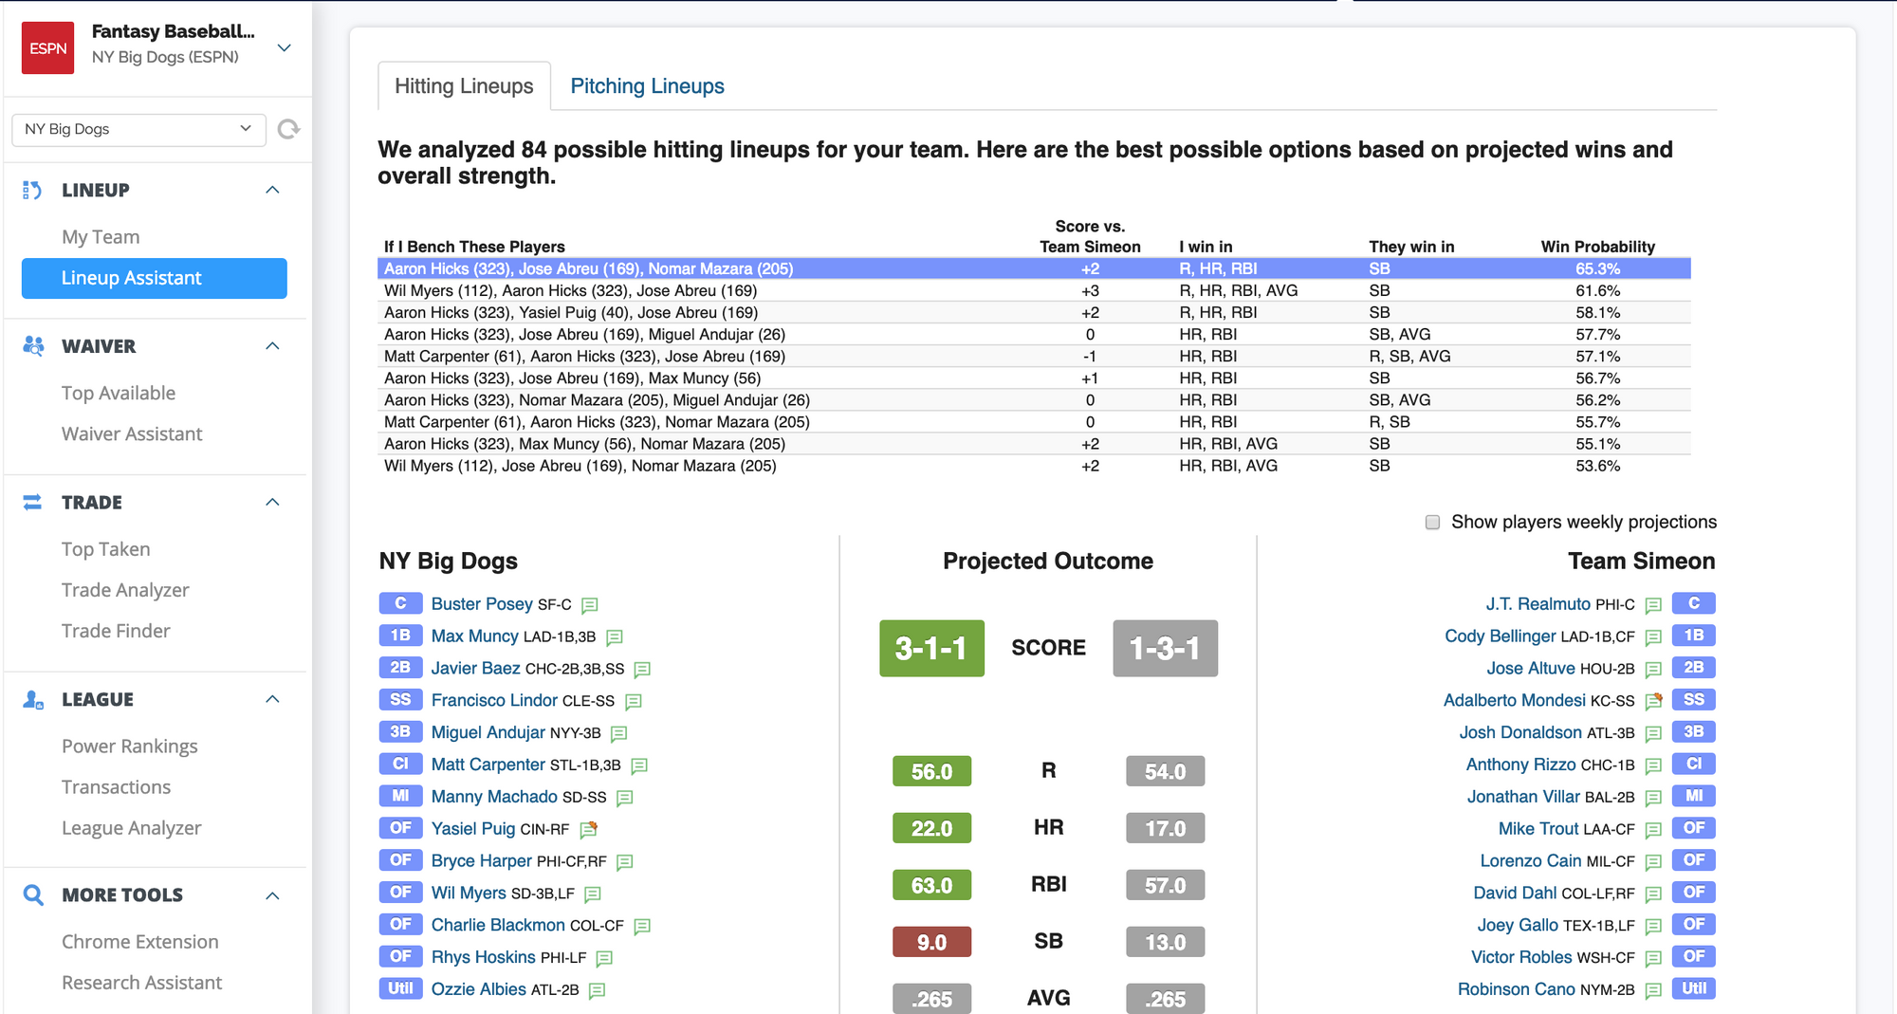Open the flagged note icon beside Adalberto Mondesi

[x=1654, y=701]
